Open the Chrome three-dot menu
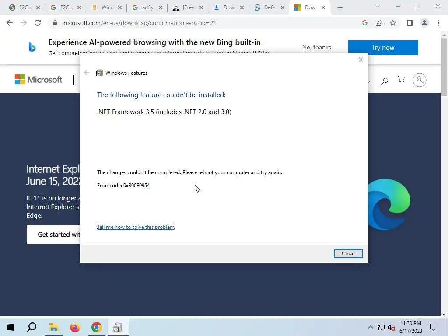The height and width of the screenshot is (336, 448). click(x=438, y=23)
